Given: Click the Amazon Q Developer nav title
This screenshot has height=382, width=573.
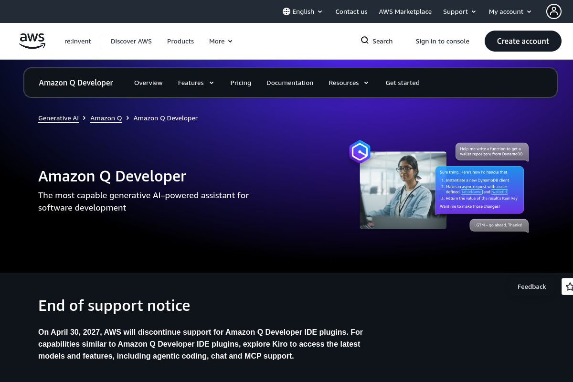Looking at the screenshot, I should (x=76, y=83).
